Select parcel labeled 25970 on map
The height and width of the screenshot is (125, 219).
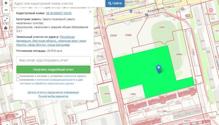tap(187, 121)
